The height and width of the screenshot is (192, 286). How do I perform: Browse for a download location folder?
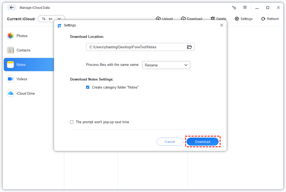click(190, 47)
